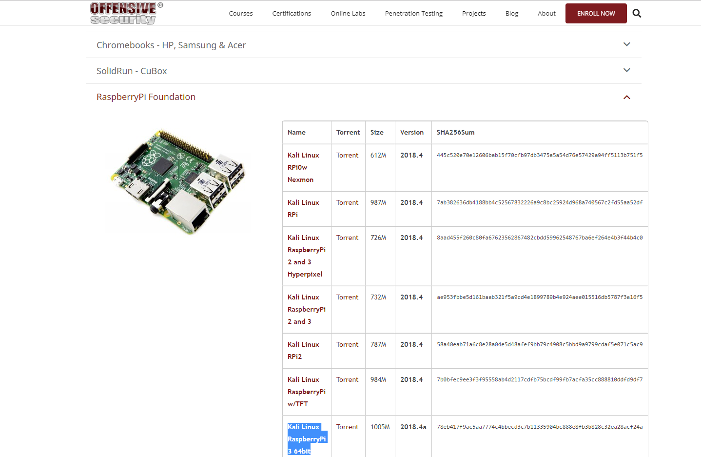Click the 2018.4a version cell
The width and height of the screenshot is (701, 457).
(x=413, y=427)
